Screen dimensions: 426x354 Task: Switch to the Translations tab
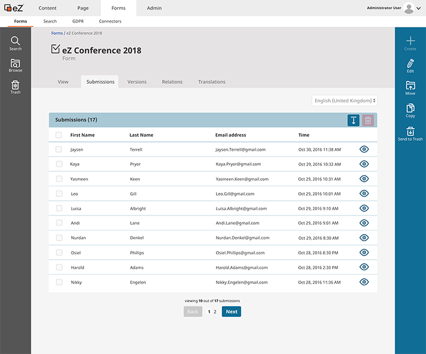[212, 82]
